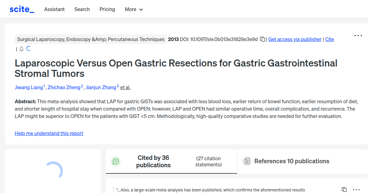Expand the More dropdown
Image resolution: width=368 pixels, height=193 pixels.
coord(134,9)
